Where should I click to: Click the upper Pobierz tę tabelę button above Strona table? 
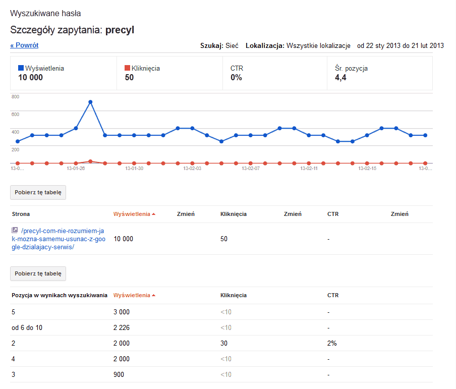(38, 192)
